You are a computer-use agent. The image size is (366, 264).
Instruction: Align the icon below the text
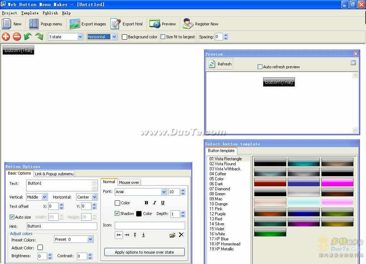coord(143,235)
